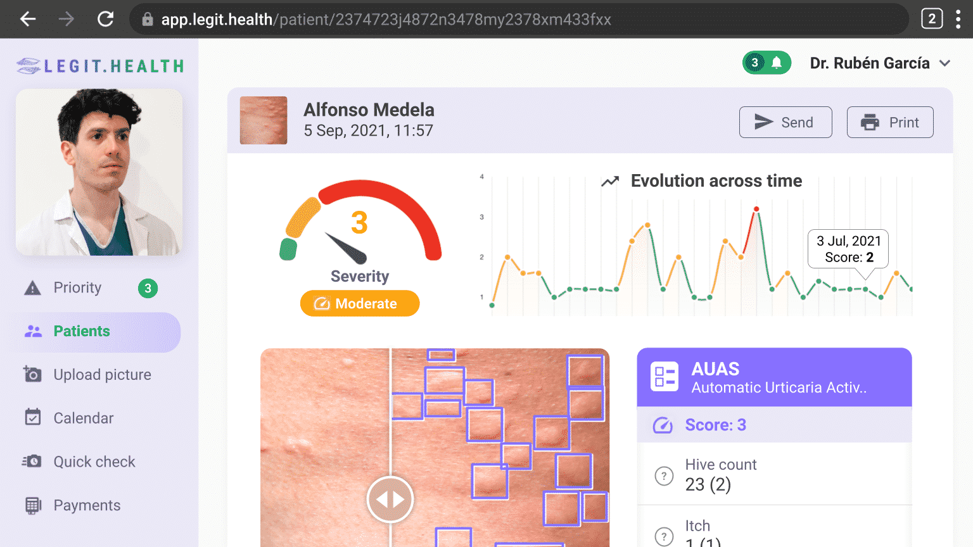Click the AUAS form icon

(x=665, y=377)
